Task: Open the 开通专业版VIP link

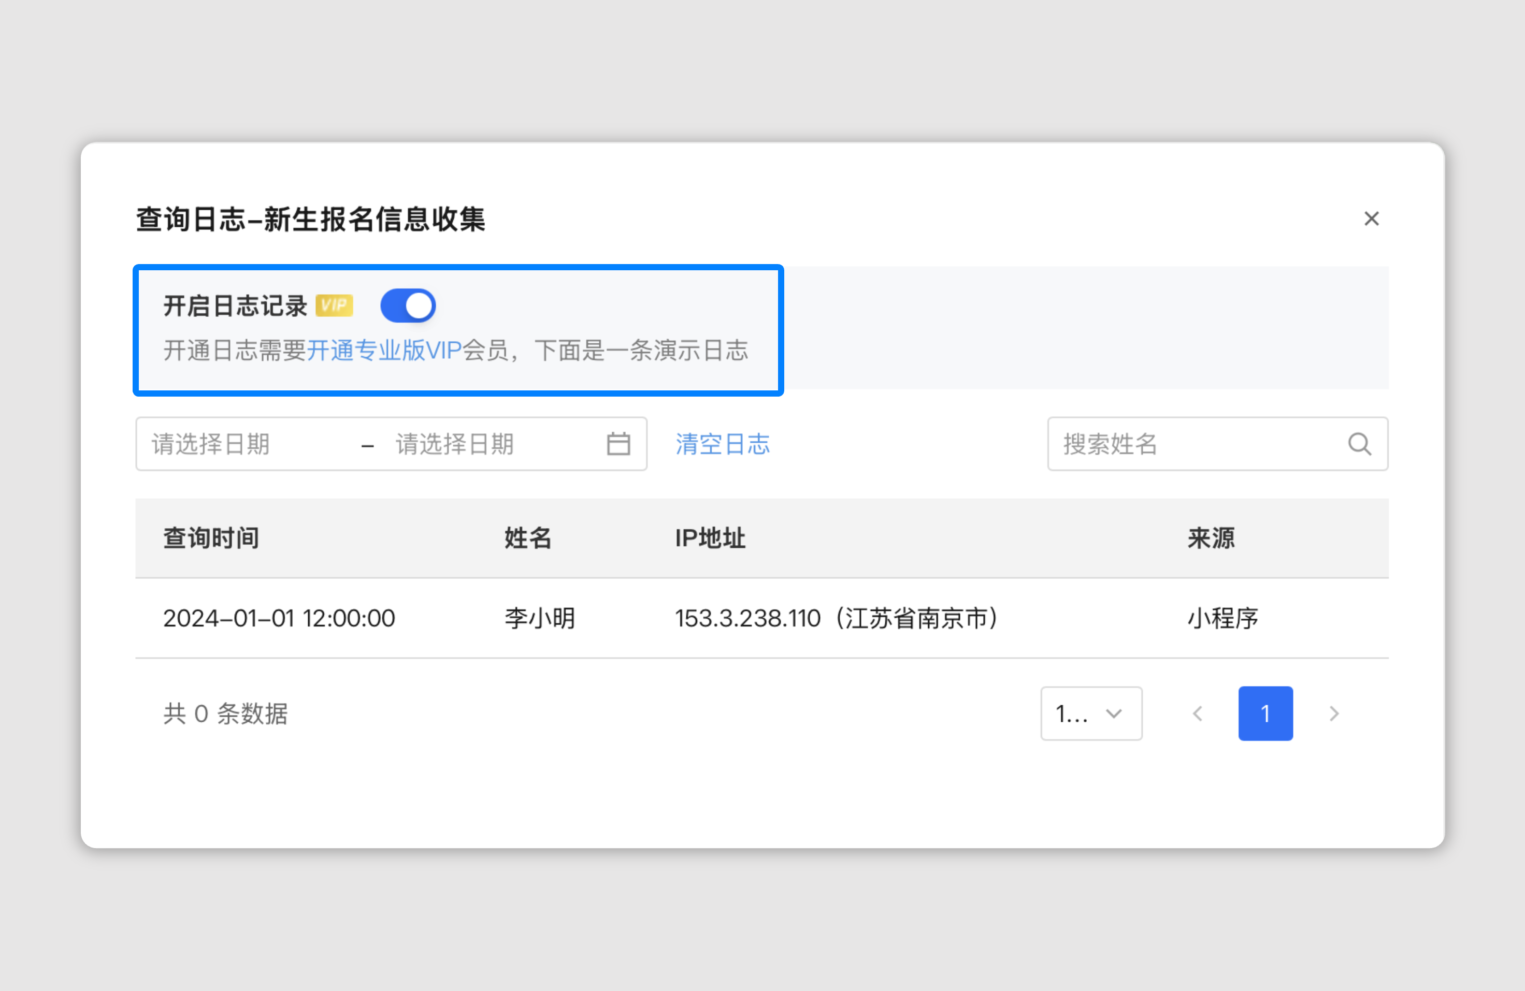Action: click(x=384, y=351)
